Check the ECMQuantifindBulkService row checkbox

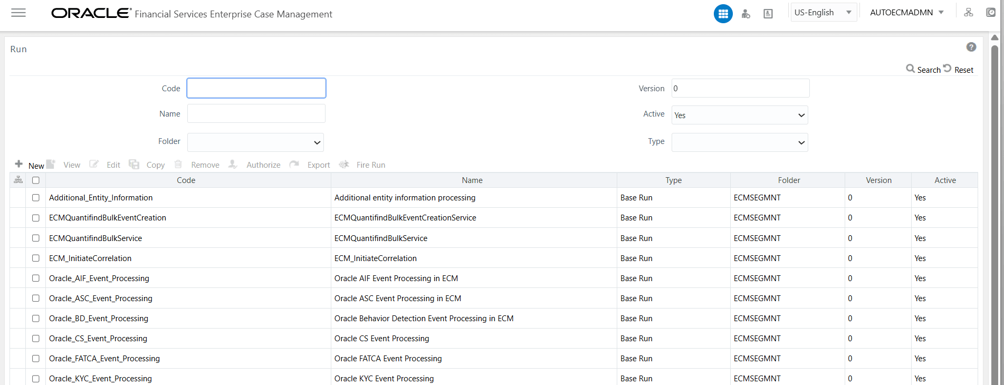[36, 238]
